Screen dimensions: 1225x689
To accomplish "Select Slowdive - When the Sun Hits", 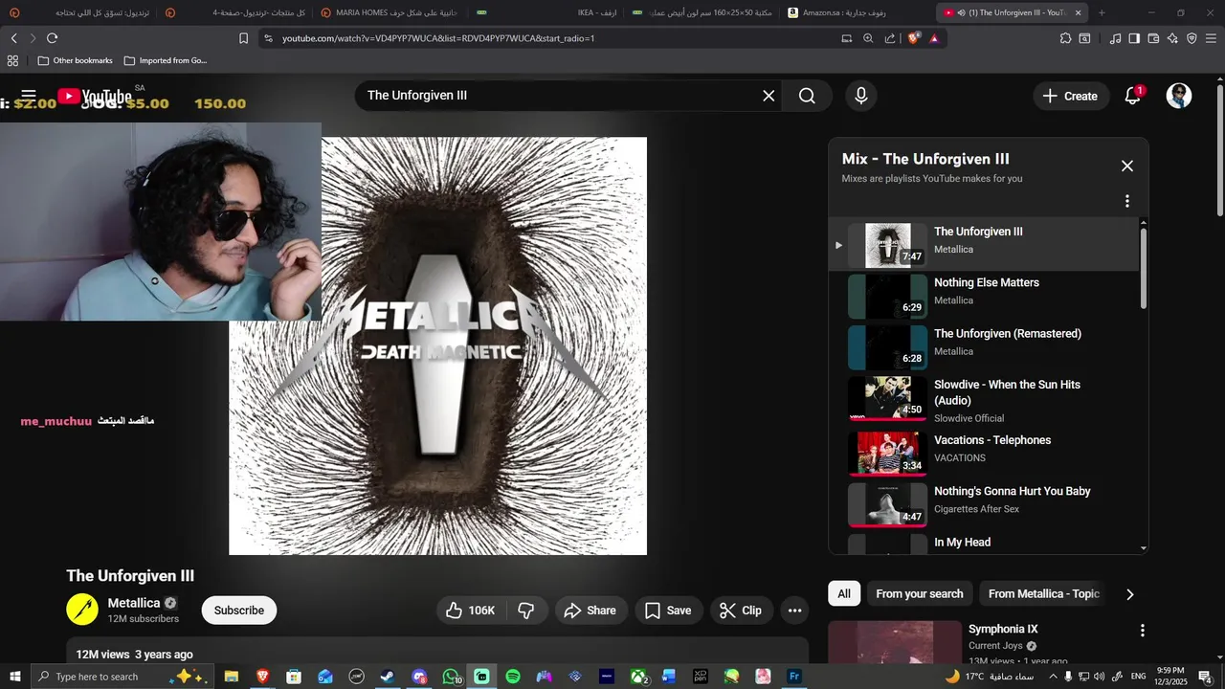I will tap(986, 399).
